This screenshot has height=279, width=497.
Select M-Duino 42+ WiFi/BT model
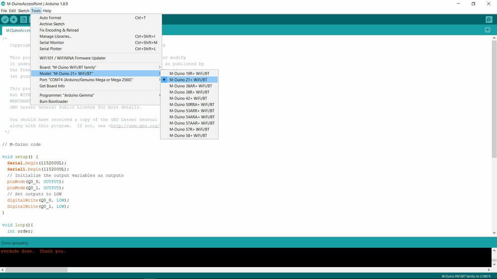189,98
